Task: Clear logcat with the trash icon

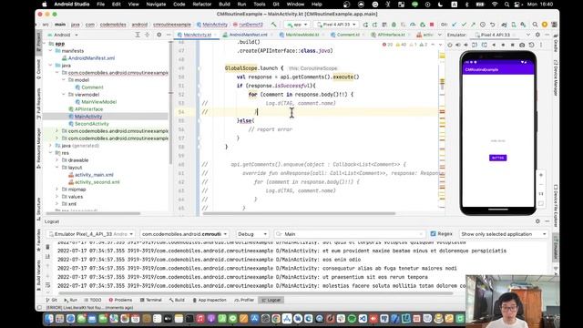Action: coord(47,247)
